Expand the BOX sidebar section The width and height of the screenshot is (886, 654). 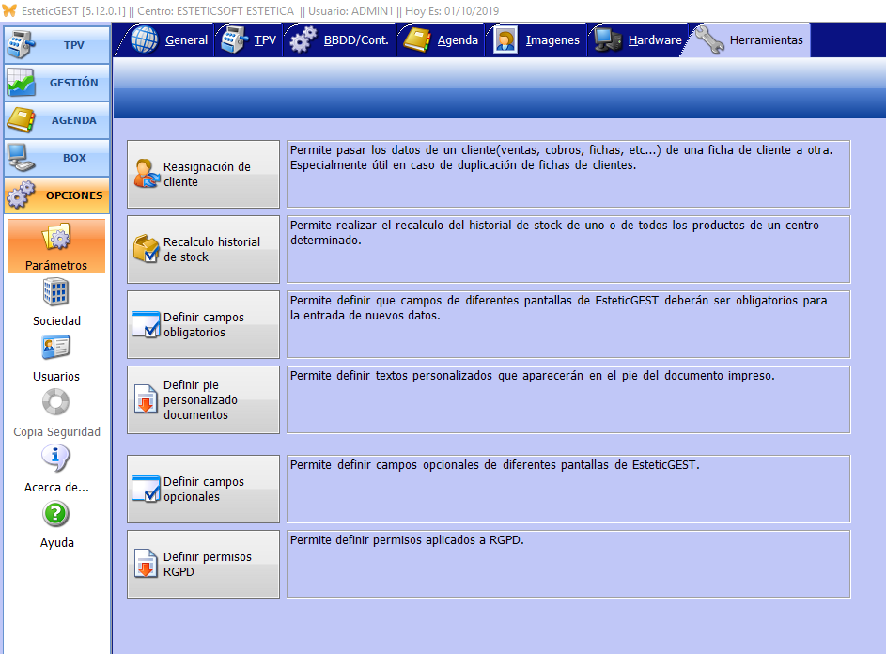click(55, 158)
